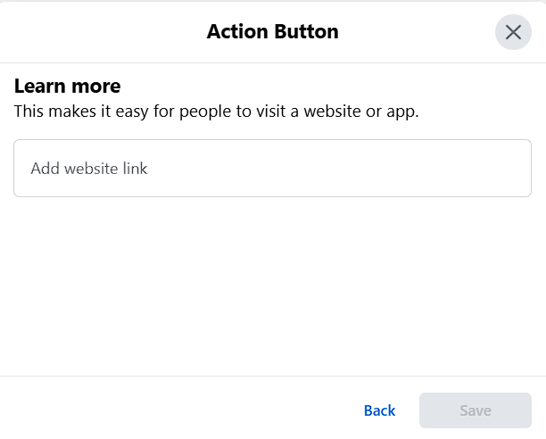Click the header bar beside the title
Viewport: 546px width, 439px height.
click(104, 32)
